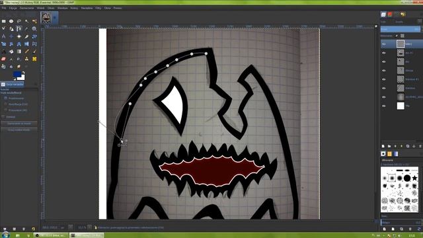Viewport: 423px width, 238px height.
Task: Select the Clone stamp tool
Action: point(26,59)
